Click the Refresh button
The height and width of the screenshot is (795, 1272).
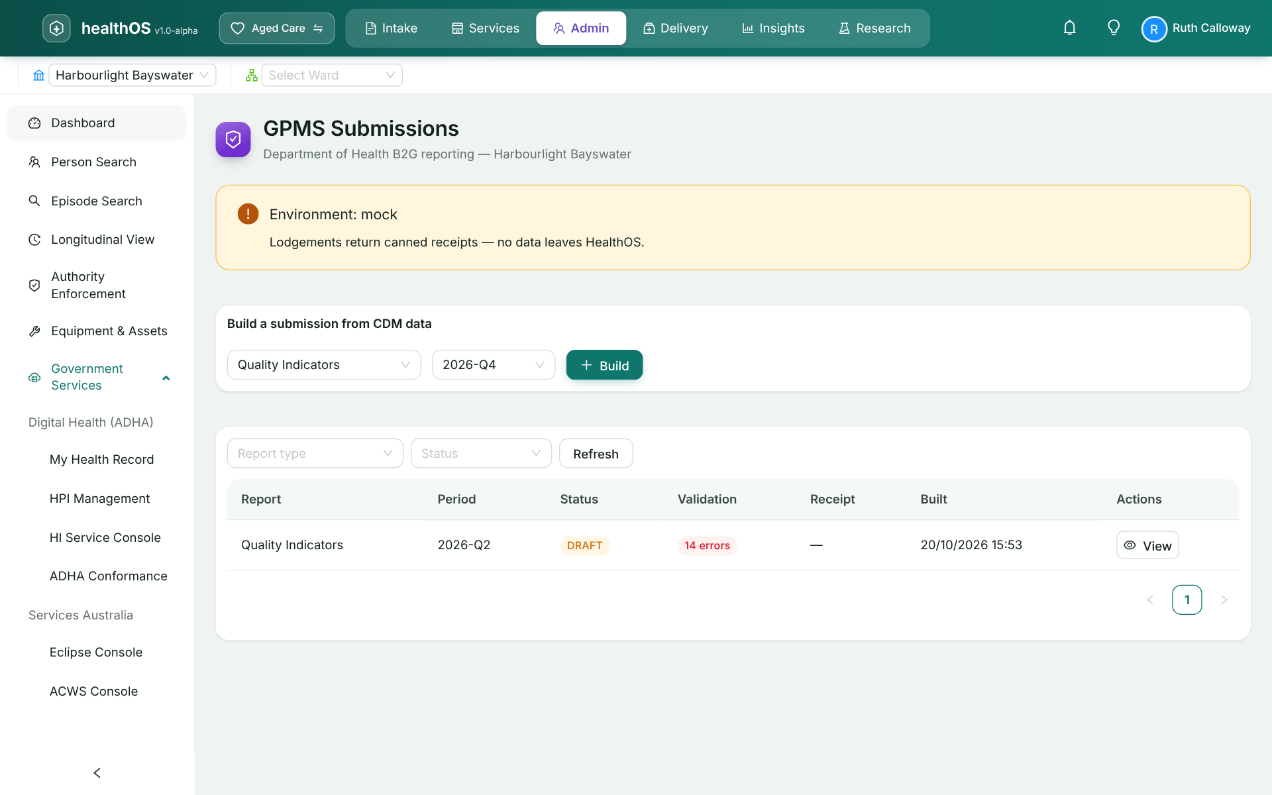pos(596,453)
